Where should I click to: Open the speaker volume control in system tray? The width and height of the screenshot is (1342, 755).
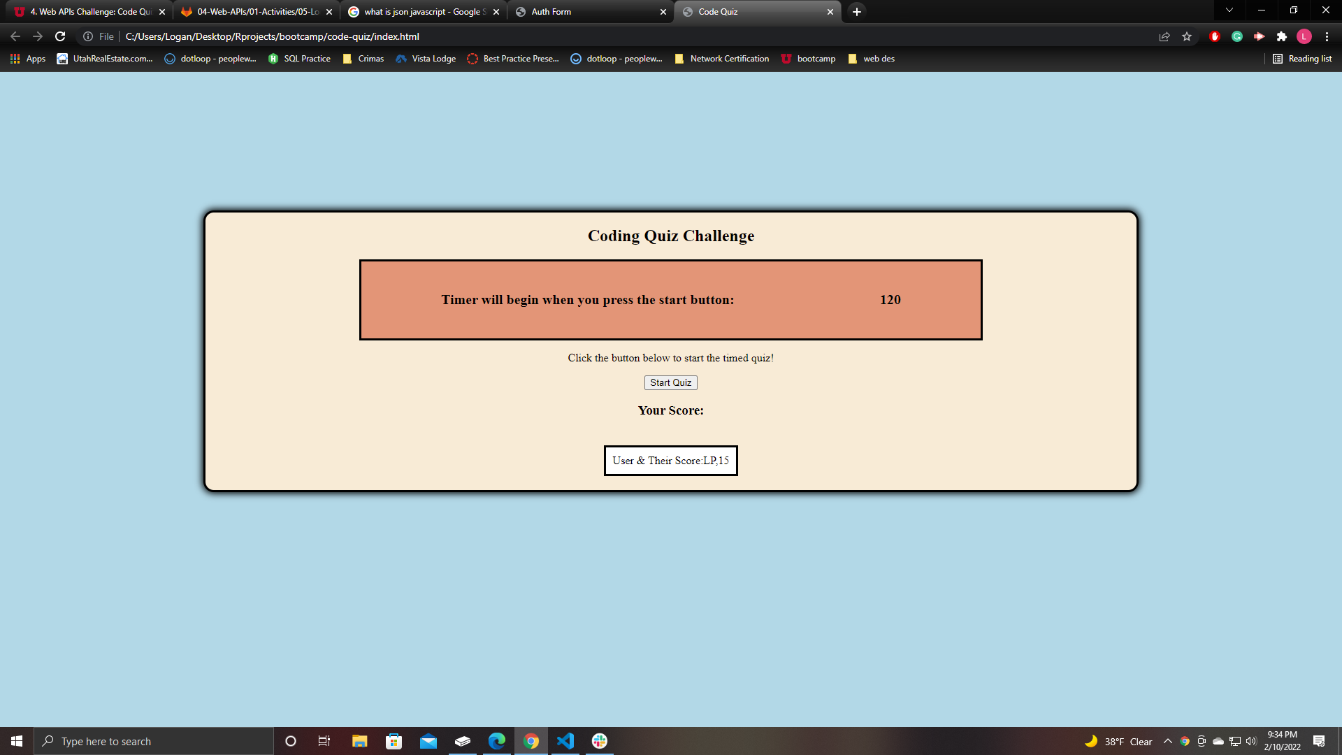coord(1250,741)
